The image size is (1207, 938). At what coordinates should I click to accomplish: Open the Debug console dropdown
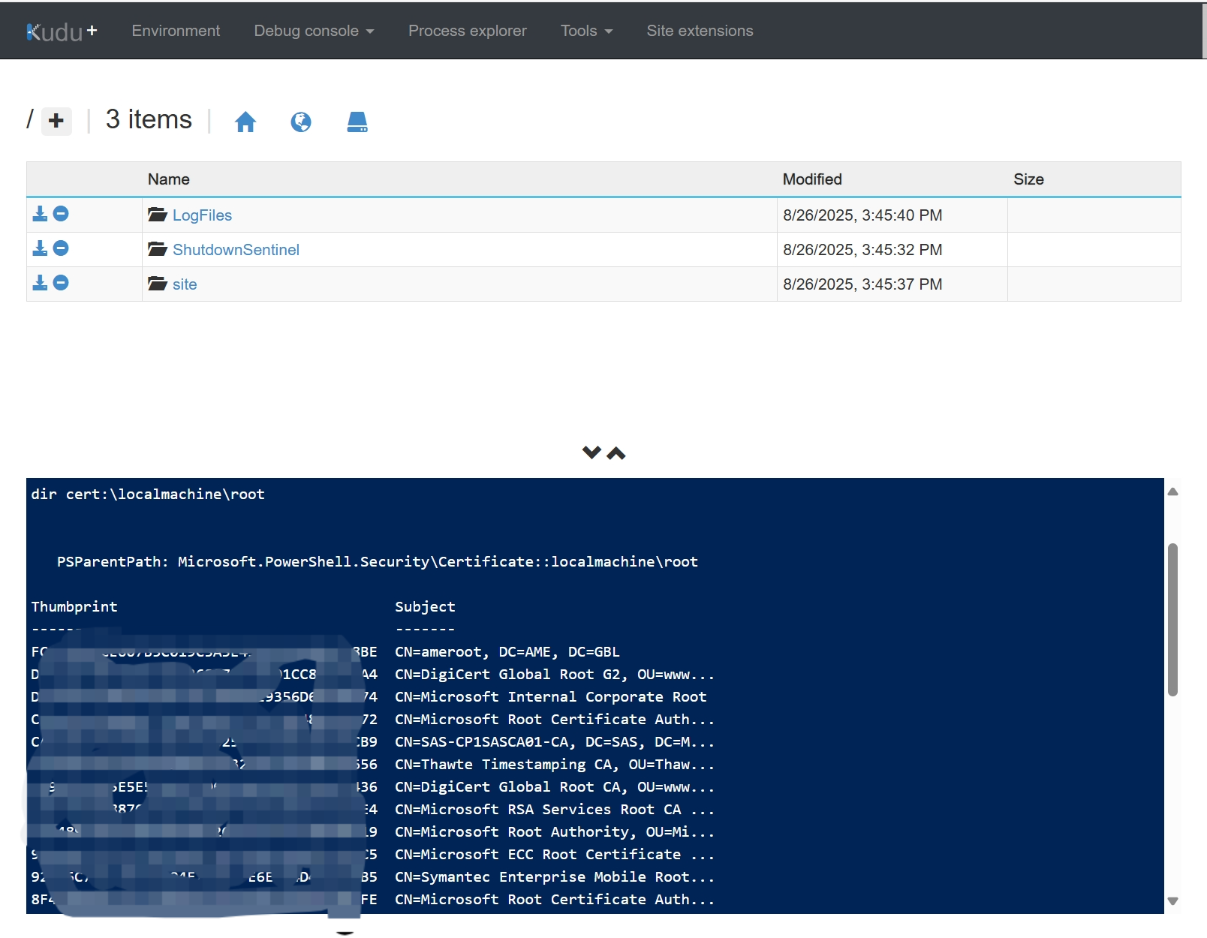pos(313,31)
